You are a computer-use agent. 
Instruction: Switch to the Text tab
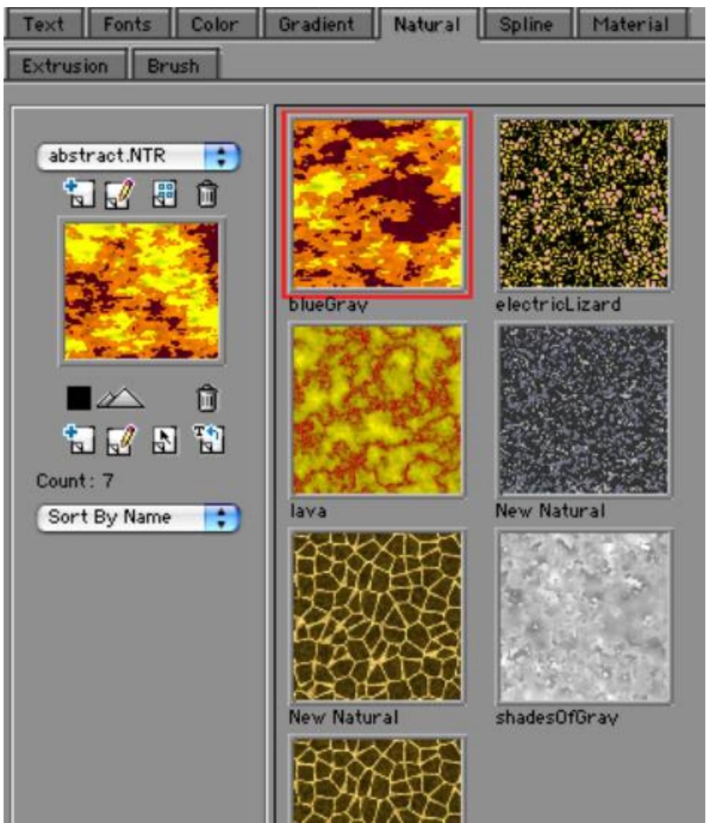(x=43, y=24)
